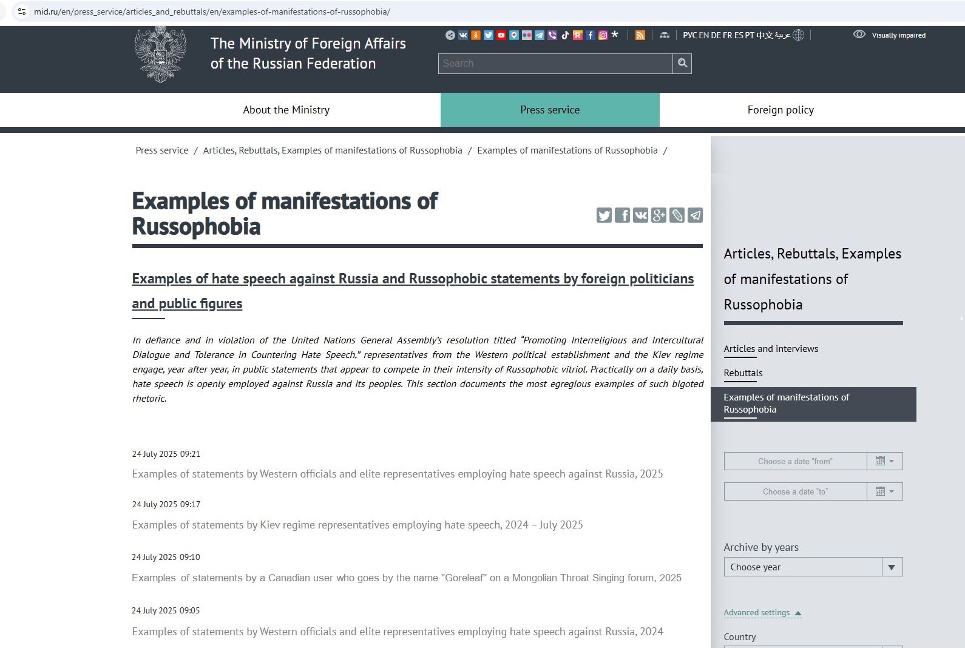Open the About the Ministry menu
The width and height of the screenshot is (965, 648).
pos(286,110)
